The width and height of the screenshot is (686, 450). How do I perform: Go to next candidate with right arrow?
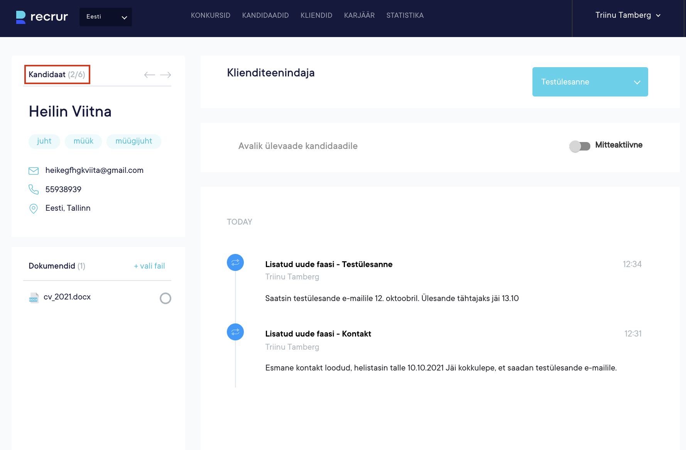point(166,75)
